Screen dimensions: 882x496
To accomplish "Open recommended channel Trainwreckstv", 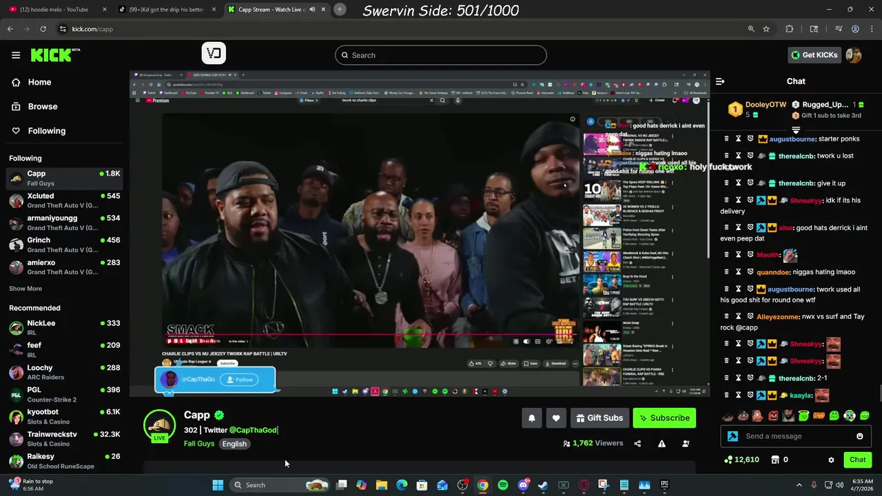I will (x=65, y=439).
